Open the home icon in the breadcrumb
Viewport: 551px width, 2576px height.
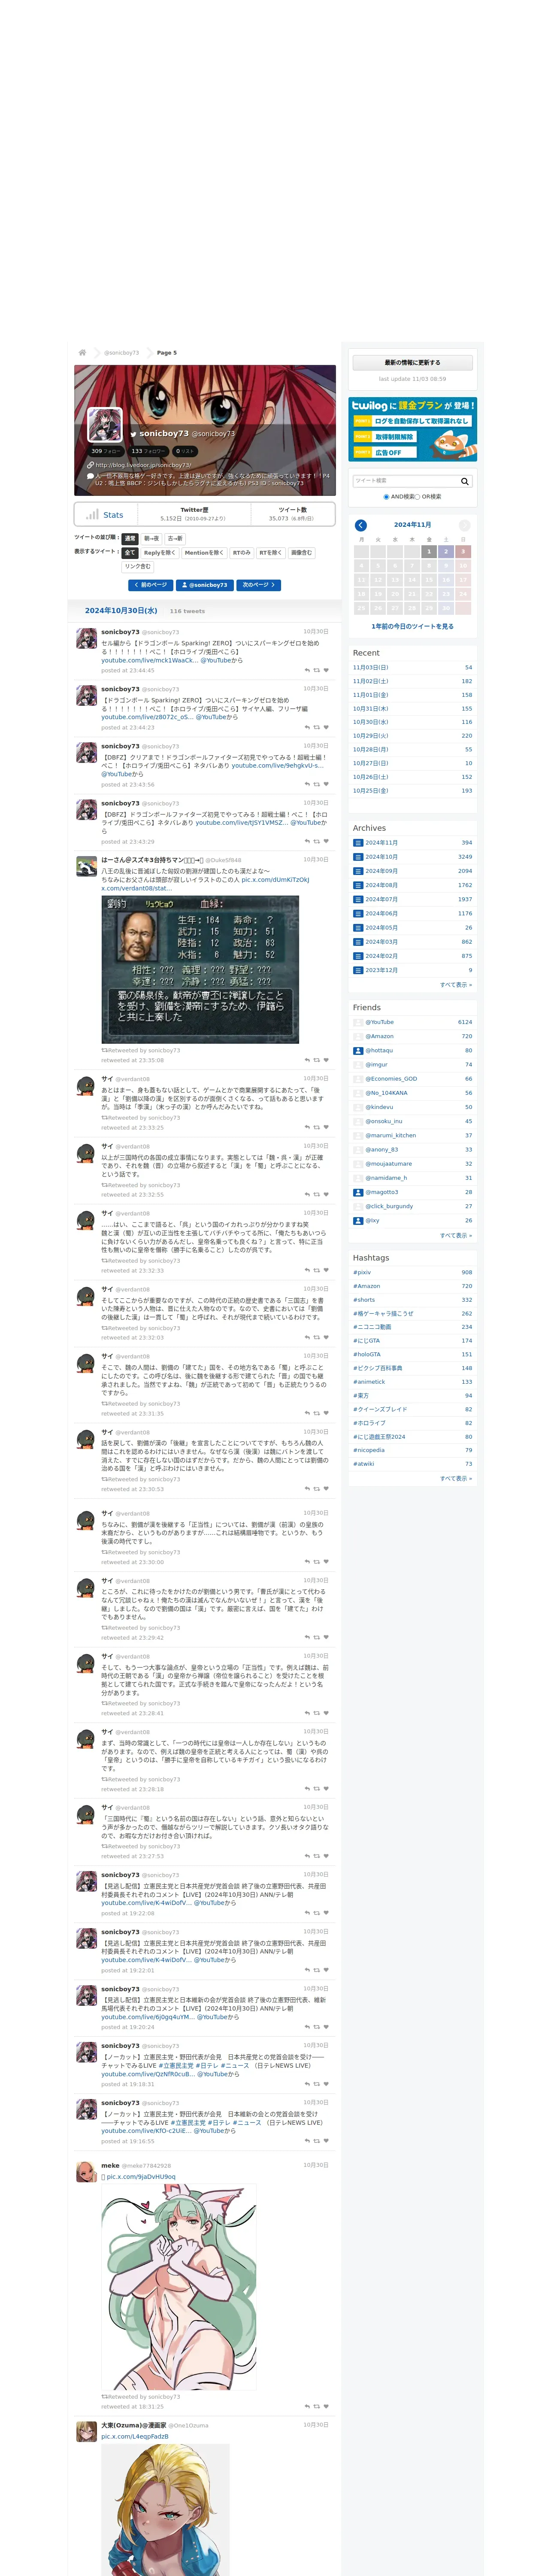point(82,352)
